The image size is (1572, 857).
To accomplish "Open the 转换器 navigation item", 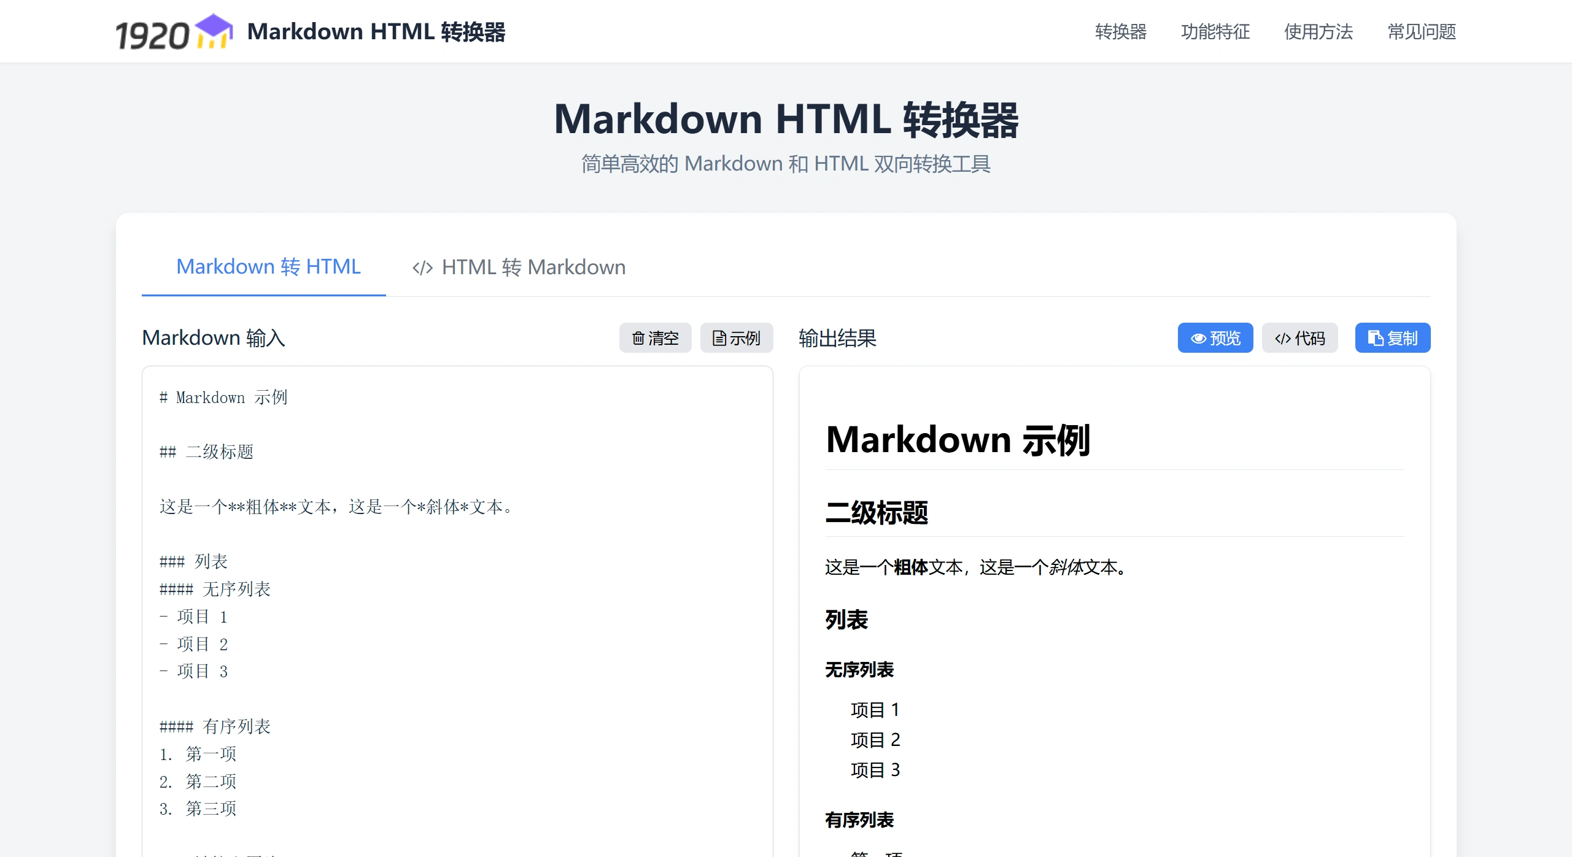I will pos(1121,31).
